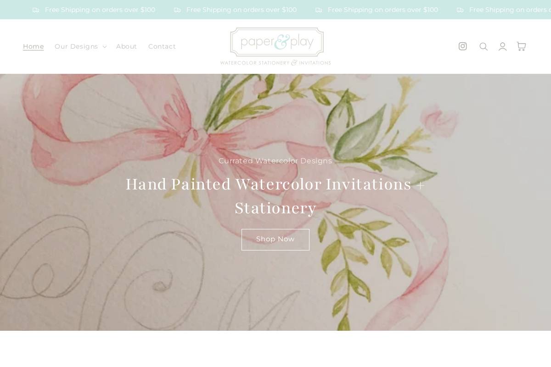Open the Our Designs menu

pyautogui.click(x=80, y=46)
